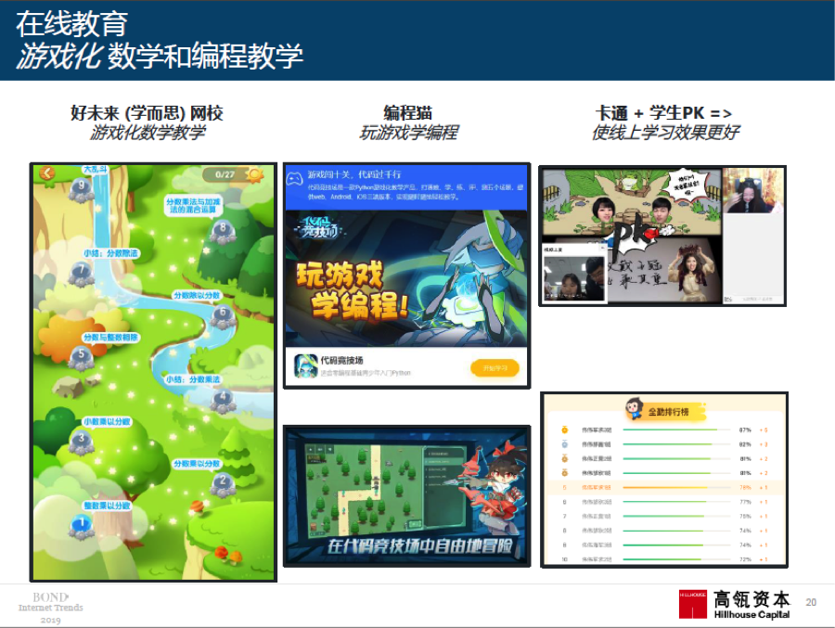Click the 大乱斗 title at map top
This screenshot has height=628, width=835.
96,170
